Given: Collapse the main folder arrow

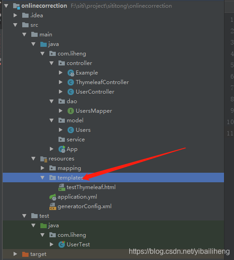Looking at the screenshot, I should (24, 35).
